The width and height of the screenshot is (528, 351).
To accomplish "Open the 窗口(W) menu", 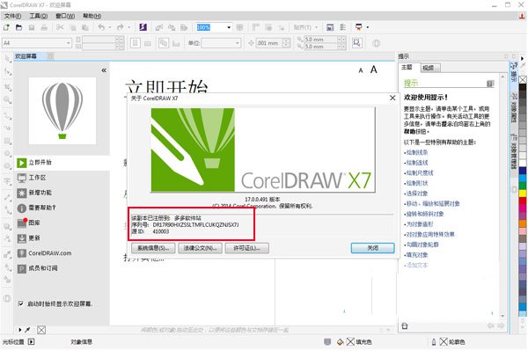I will pos(65,16).
